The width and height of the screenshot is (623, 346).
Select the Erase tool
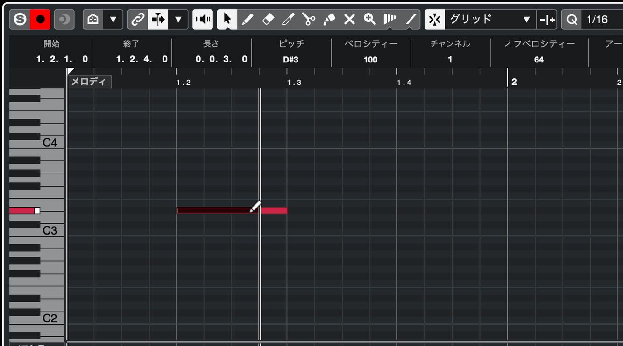pos(268,20)
